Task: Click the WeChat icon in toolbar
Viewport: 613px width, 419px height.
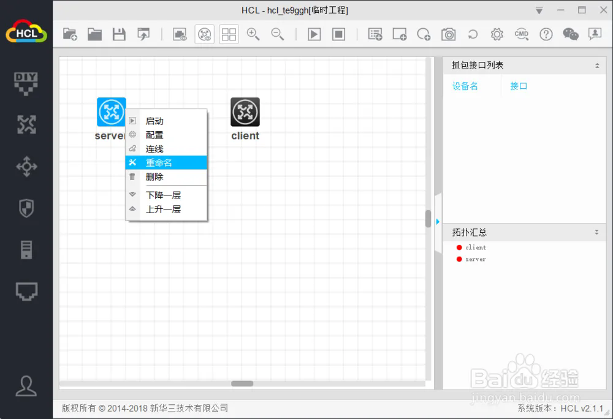Action: [570, 34]
